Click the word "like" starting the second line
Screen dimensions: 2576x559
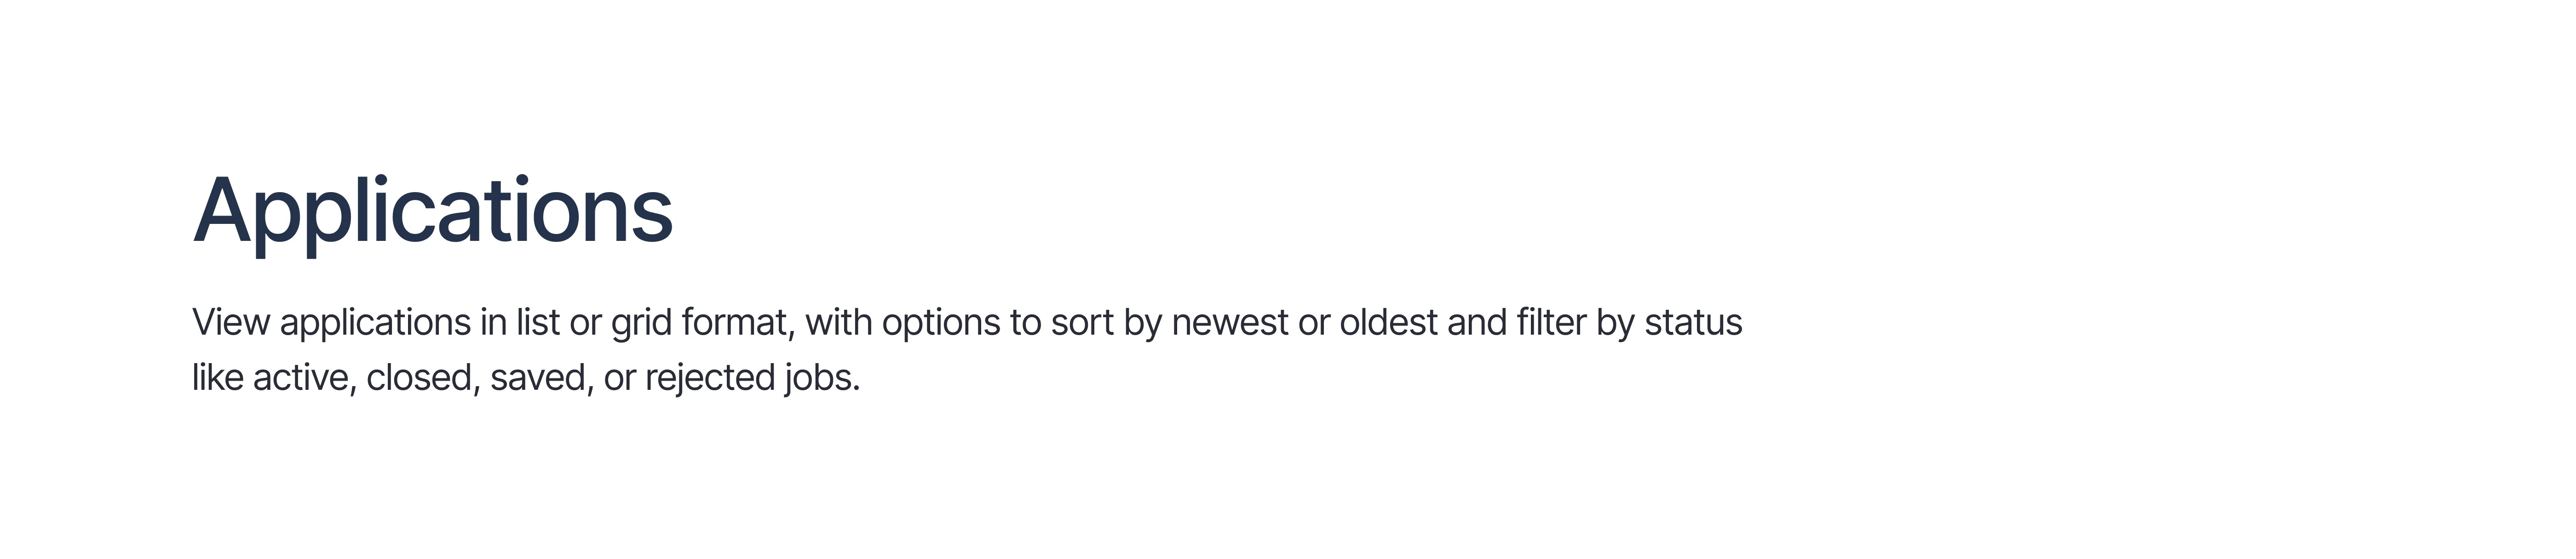tap(218, 377)
